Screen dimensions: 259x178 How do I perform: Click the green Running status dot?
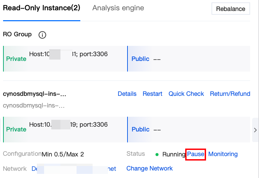pos(157,154)
